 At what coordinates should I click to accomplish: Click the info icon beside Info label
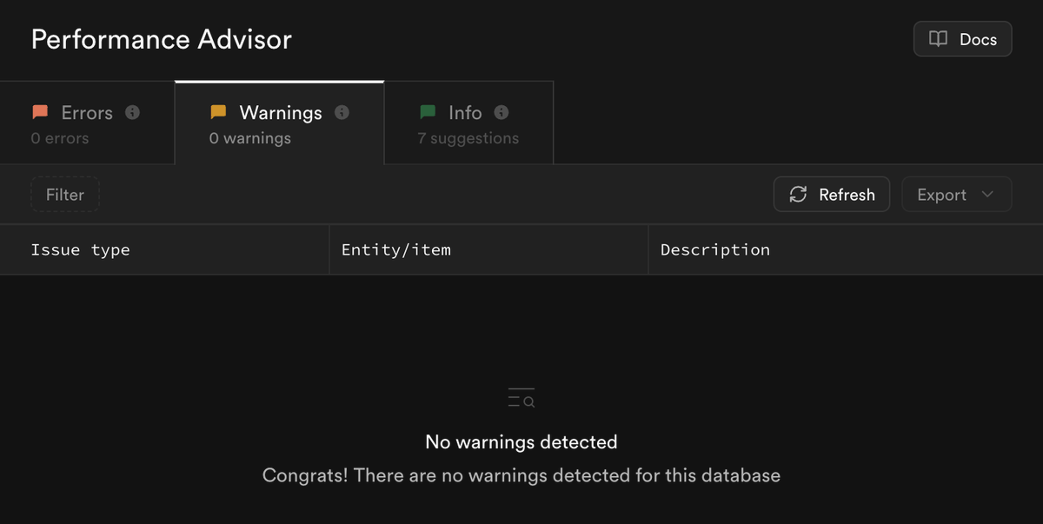coord(502,112)
